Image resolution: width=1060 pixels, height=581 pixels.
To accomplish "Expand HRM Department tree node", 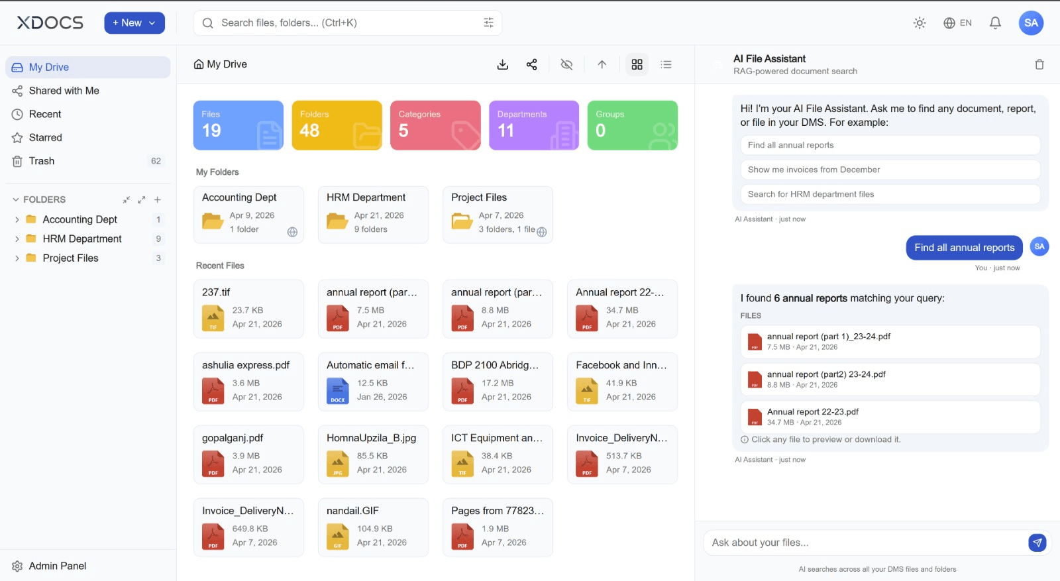I will (17, 238).
